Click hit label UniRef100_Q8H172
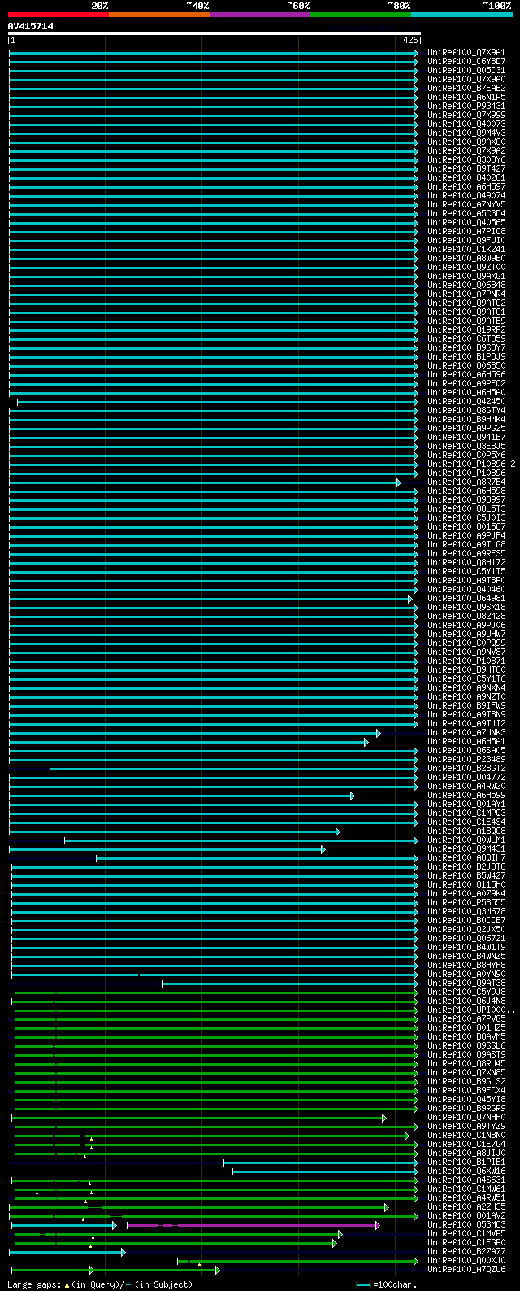This screenshot has height=1291, width=520. [x=466, y=563]
